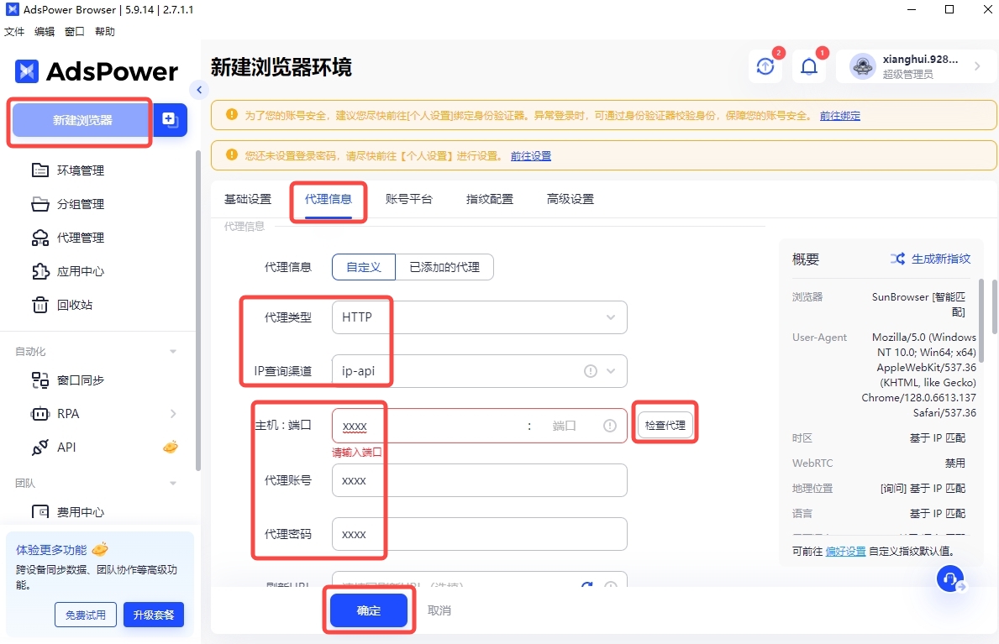The image size is (999, 644).
Task: Click the 偏好设置 link
Action: [x=845, y=551]
